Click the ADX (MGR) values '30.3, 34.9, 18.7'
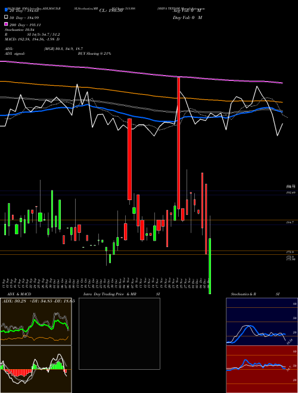 click(63, 49)
